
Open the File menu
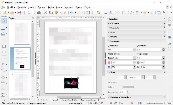coord(3,7)
